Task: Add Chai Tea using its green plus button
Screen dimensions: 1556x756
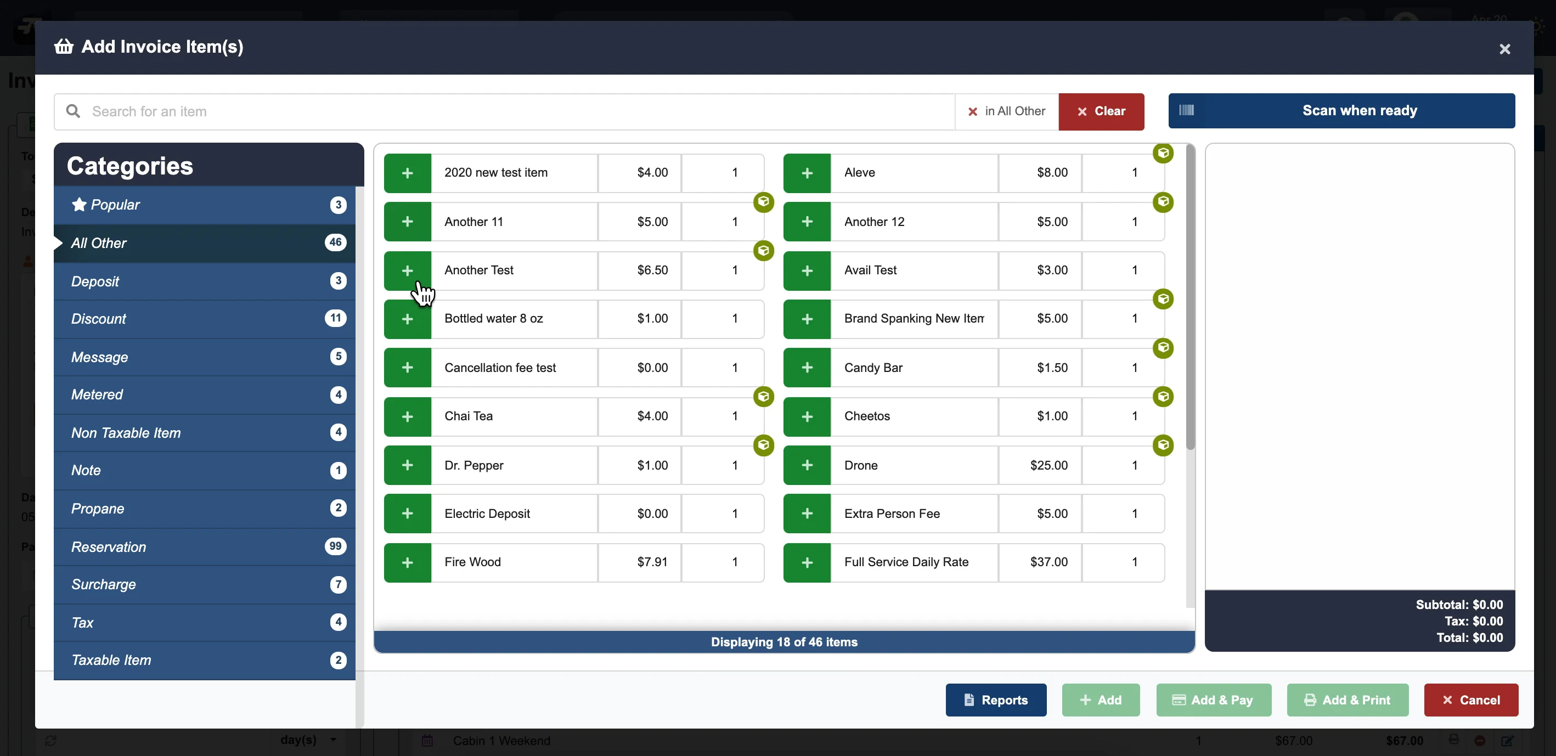Action: (x=408, y=416)
